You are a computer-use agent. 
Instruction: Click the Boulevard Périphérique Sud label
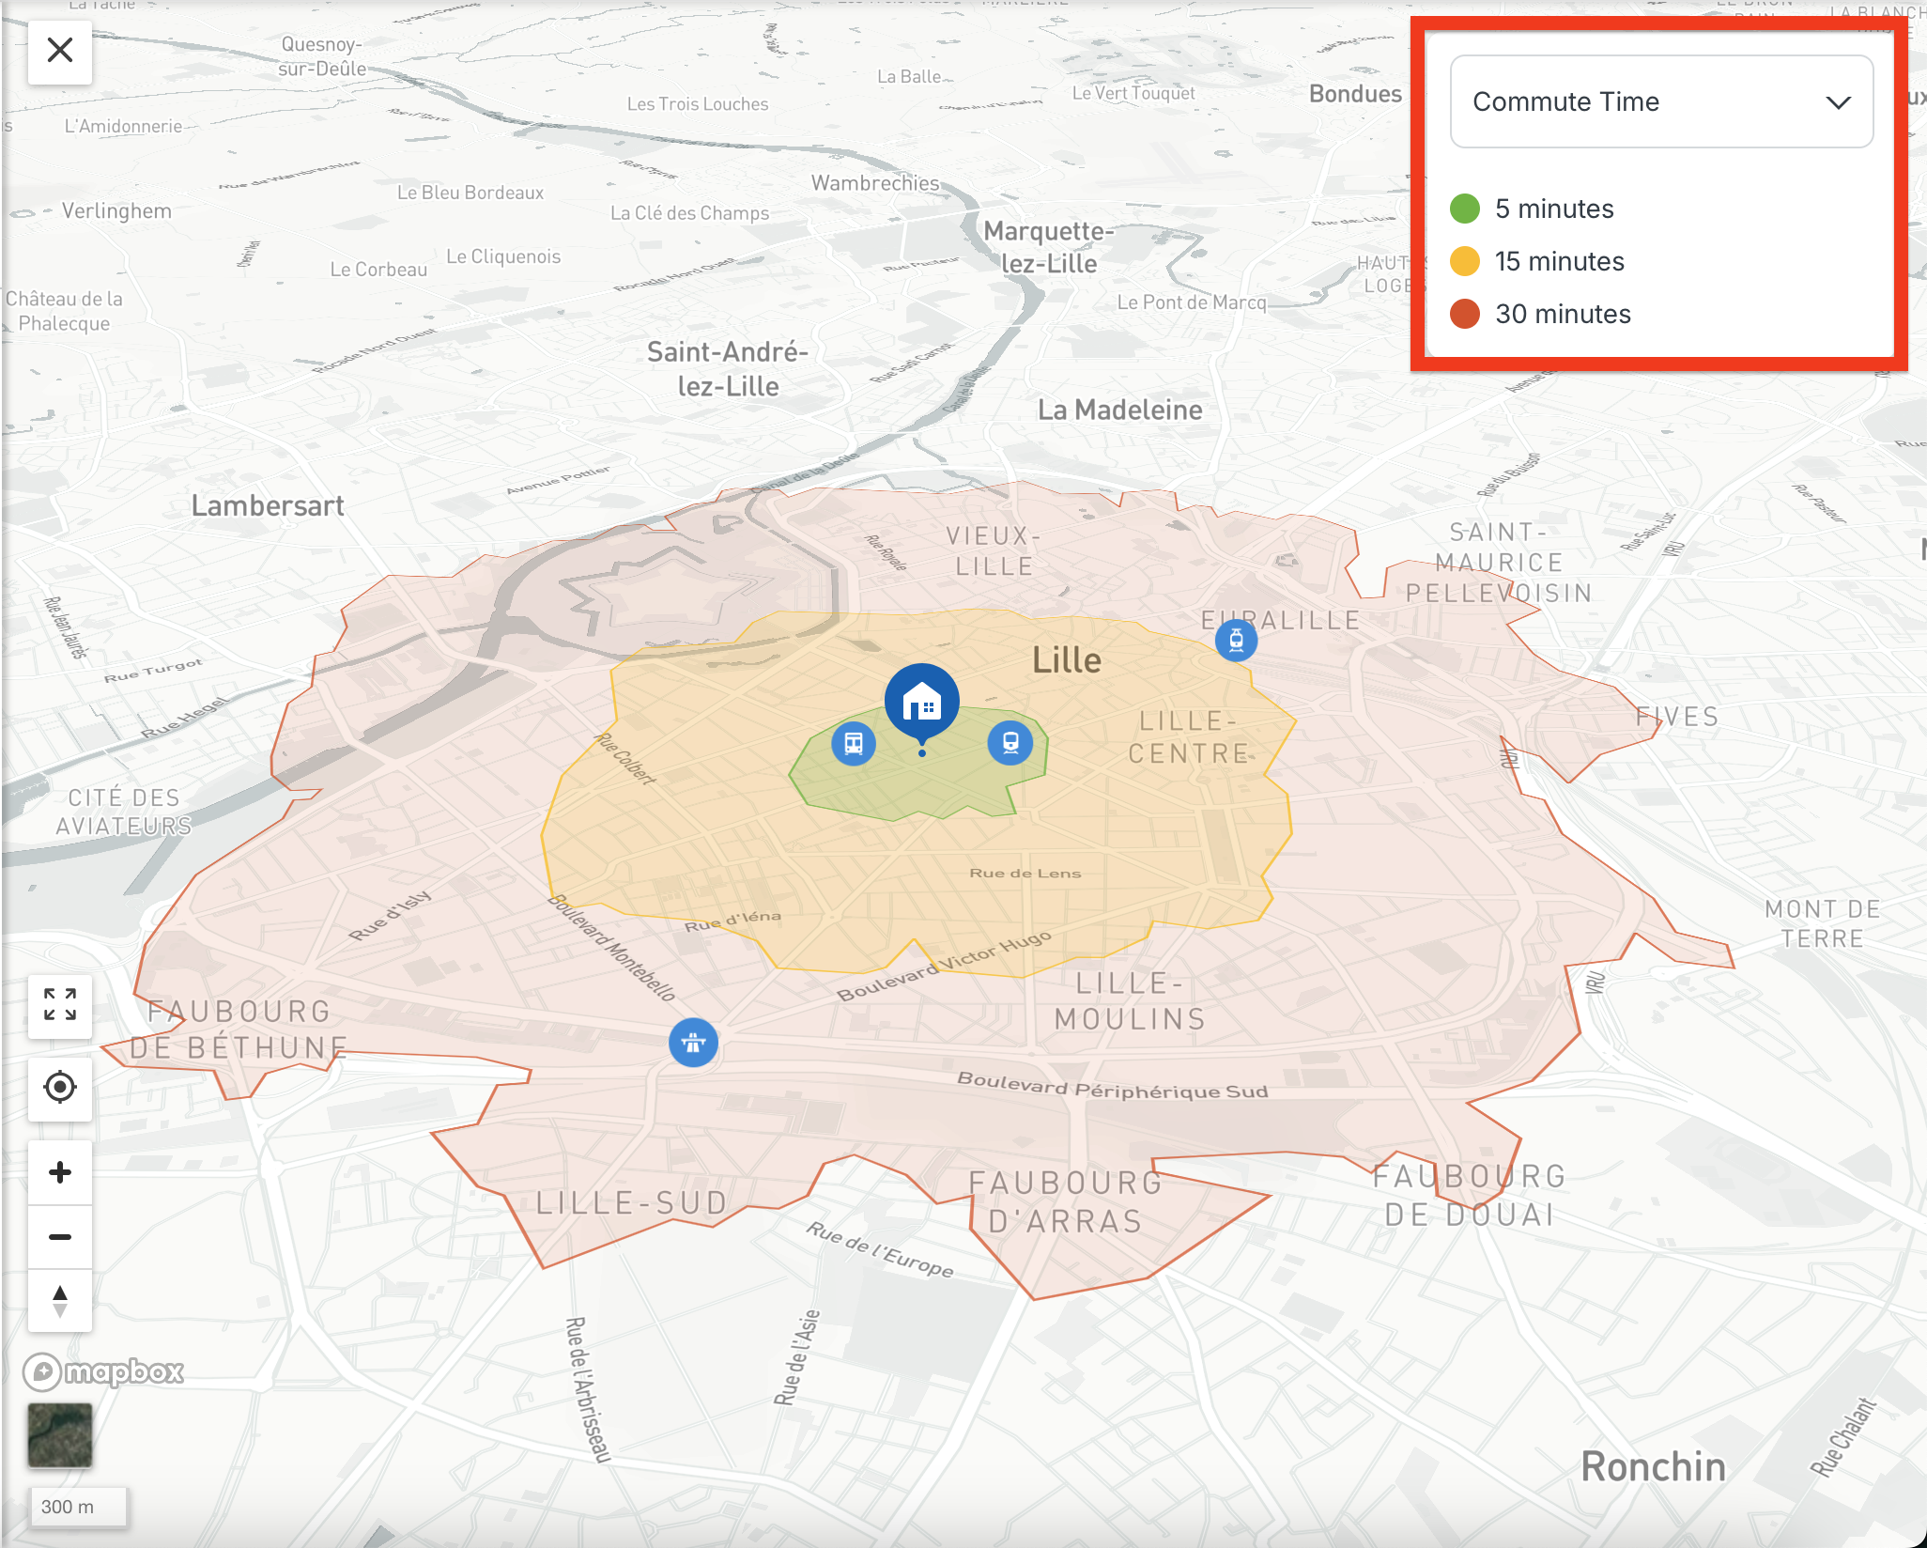(1113, 1085)
